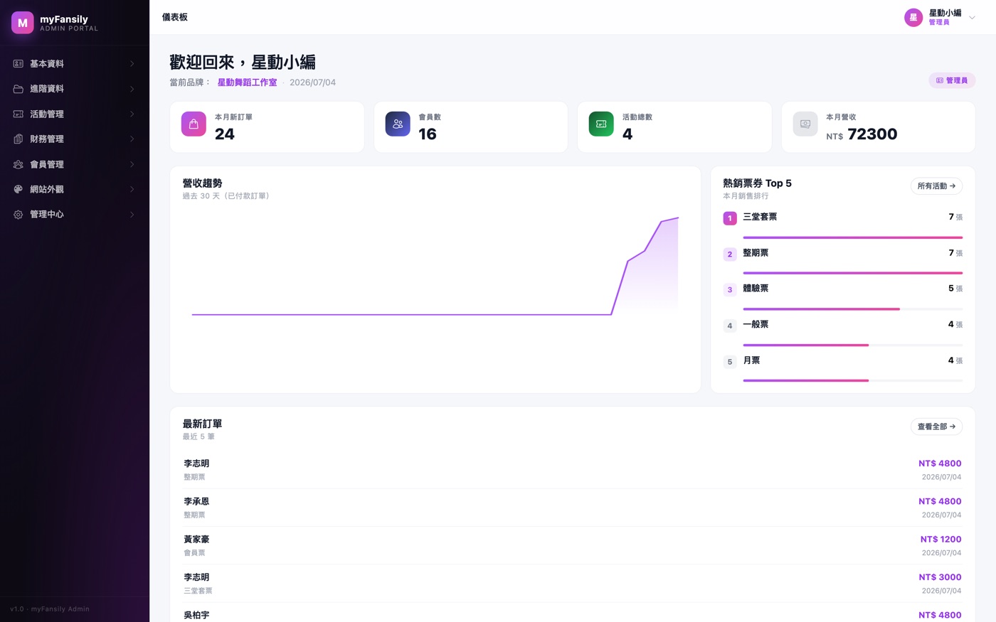996x622 pixels.
Task: Open the 活動管理 menu
Action: click(75, 114)
